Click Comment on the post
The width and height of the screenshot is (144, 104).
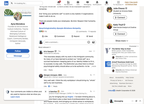pyautogui.click(x=60, y=36)
